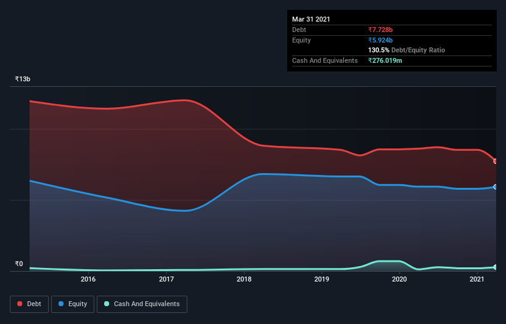
Task: Click the ₹13b y-axis label
Action: point(23,79)
